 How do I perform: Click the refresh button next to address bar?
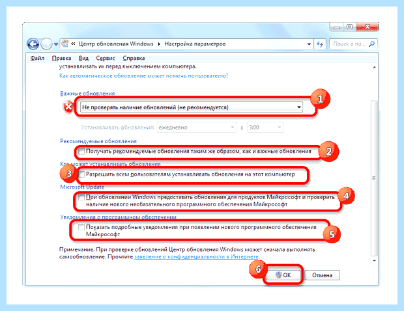(x=320, y=44)
